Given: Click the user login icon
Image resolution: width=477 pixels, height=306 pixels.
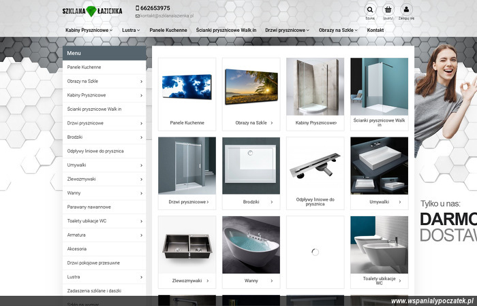Looking at the screenshot, I should point(406,10).
